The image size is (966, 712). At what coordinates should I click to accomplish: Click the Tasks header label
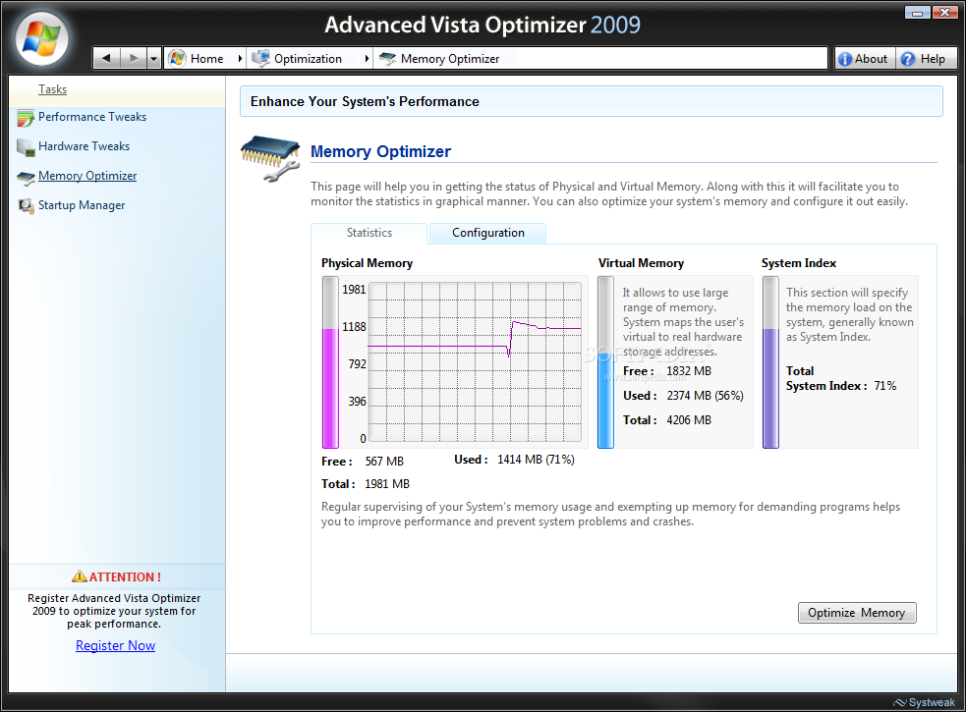click(52, 89)
